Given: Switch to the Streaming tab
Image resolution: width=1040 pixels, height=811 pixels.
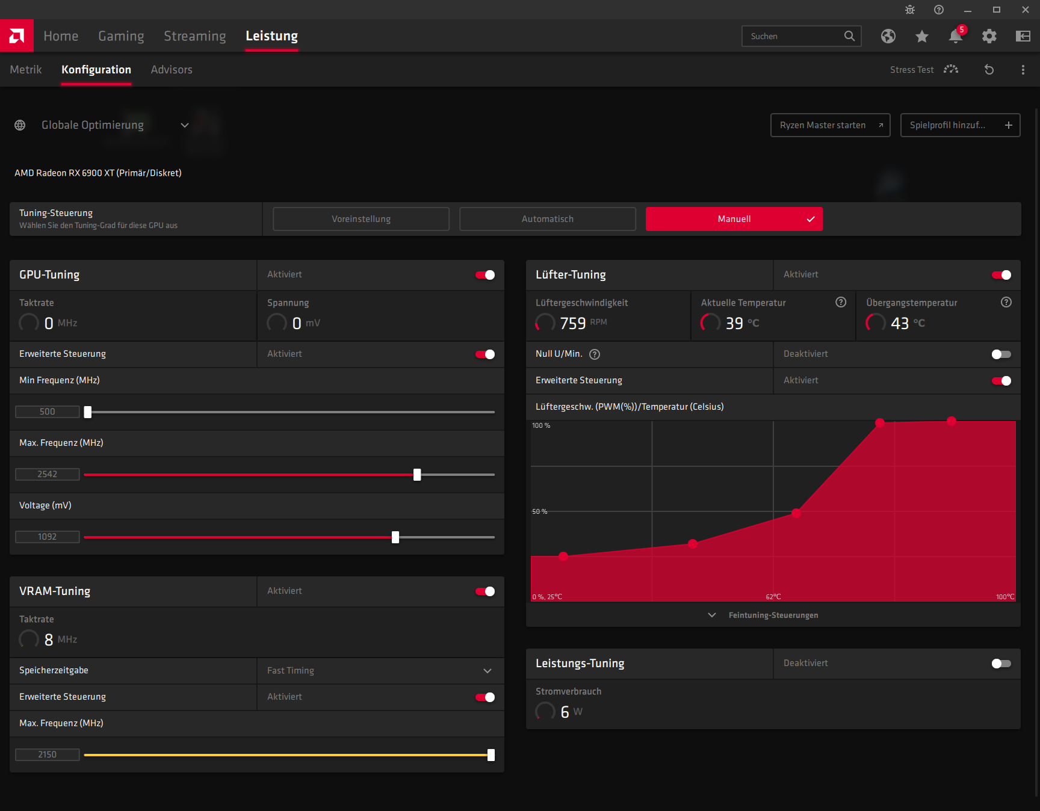Looking at the screenshot, I should pyautogui.click(x=195, y=36).
